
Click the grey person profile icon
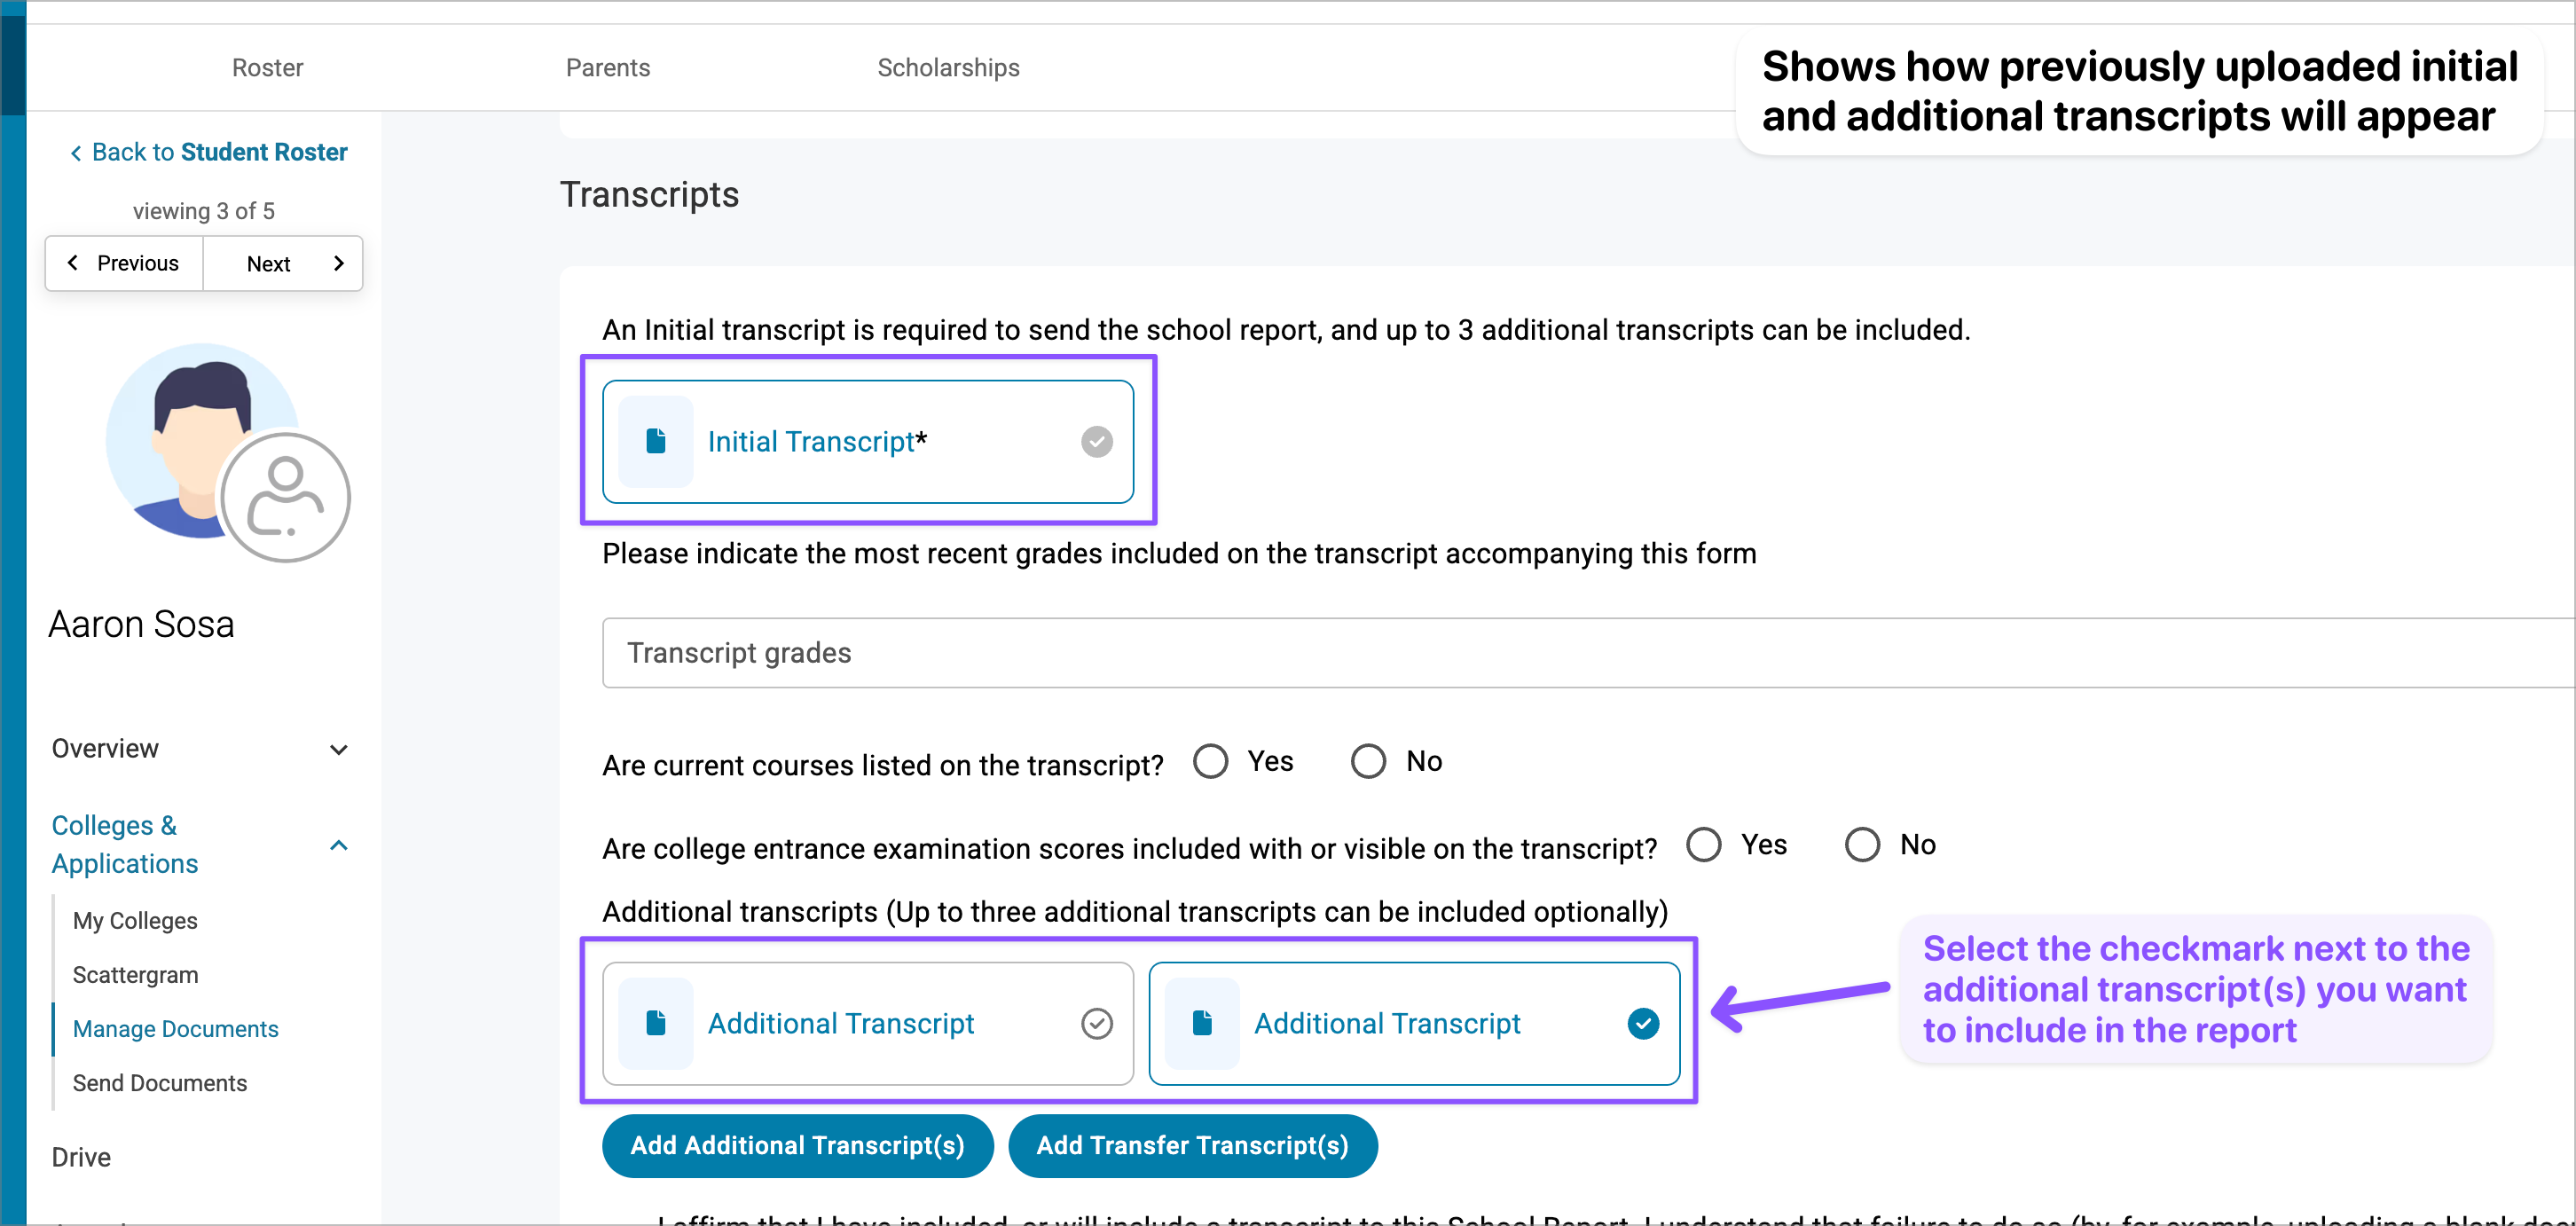click(x=285, y=497)
